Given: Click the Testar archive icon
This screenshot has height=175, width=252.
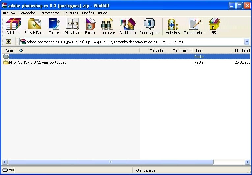Looking at the screenshot, I should (x=54, y=24).
